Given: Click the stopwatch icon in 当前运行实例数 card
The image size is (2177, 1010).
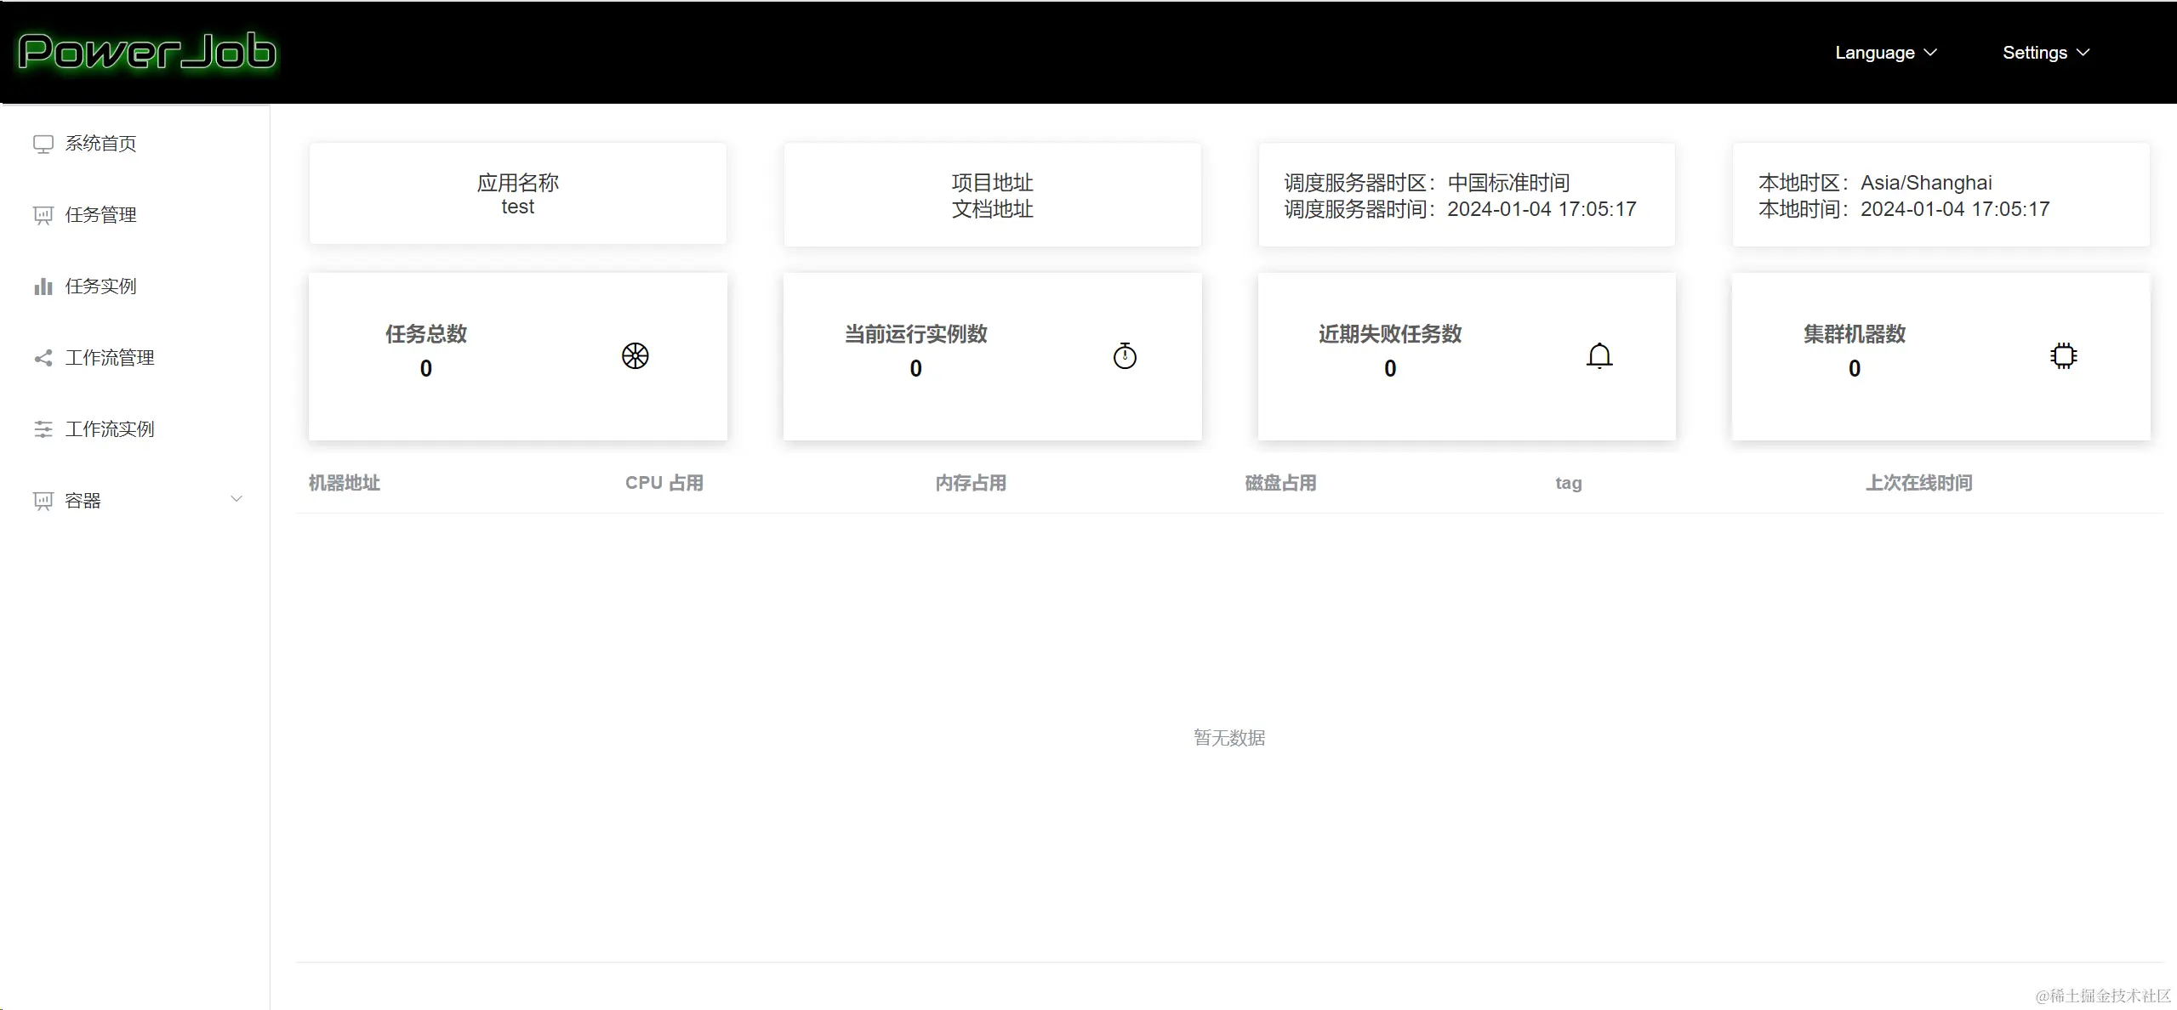Looking at the screenshot, I should 1125,355.
